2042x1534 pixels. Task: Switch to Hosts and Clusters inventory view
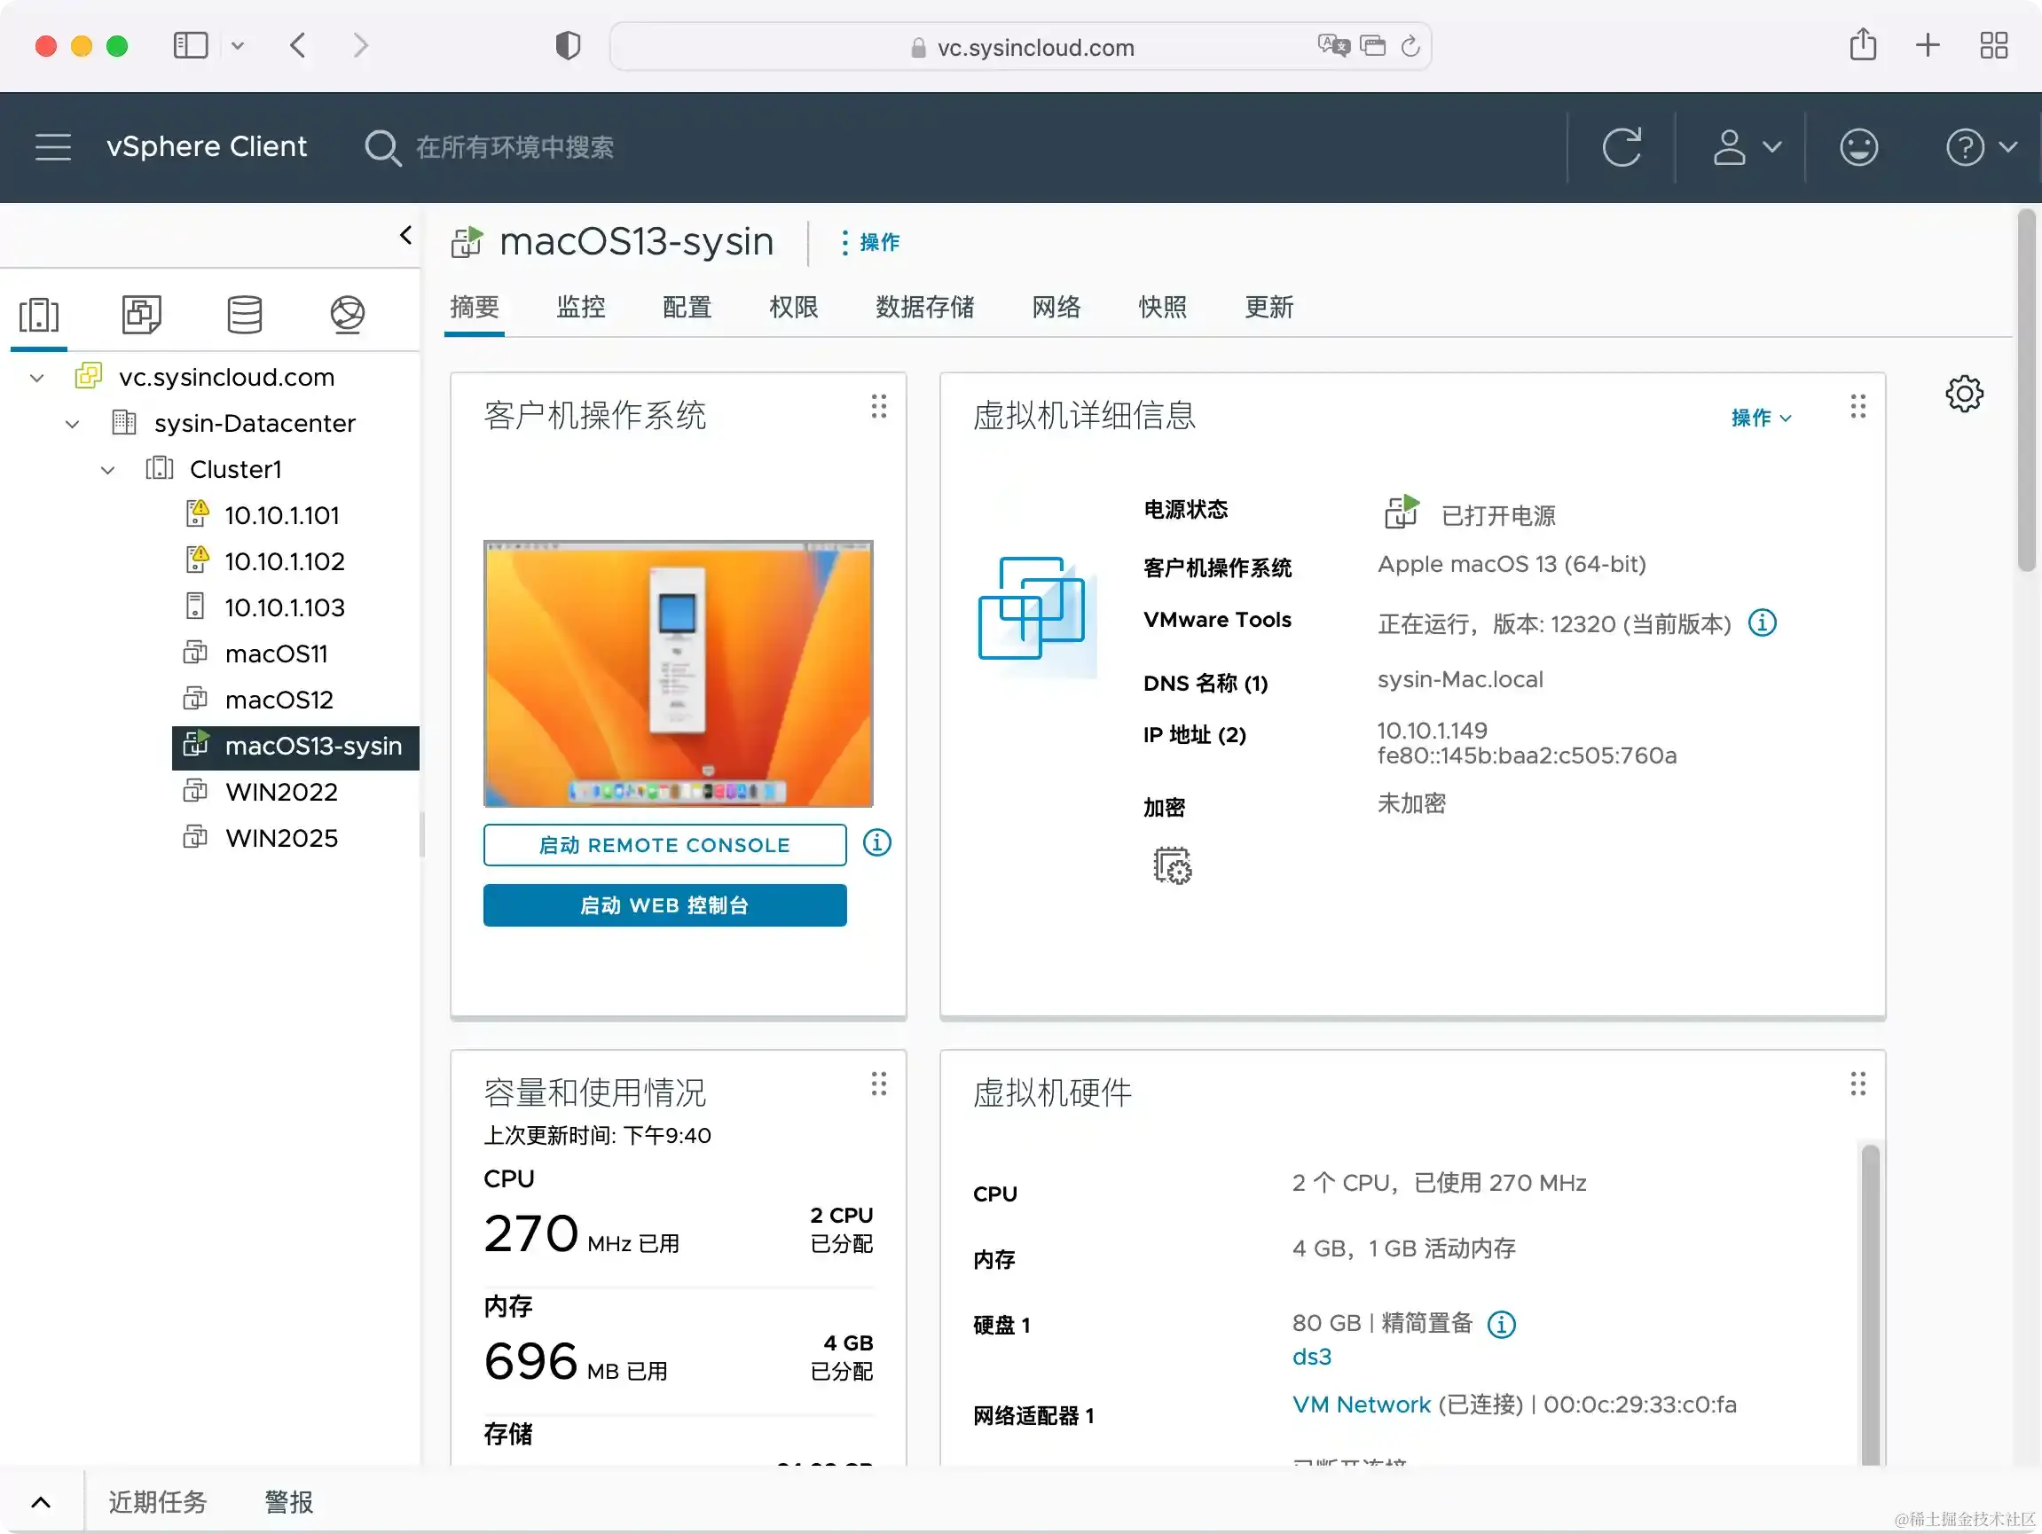point(39,315)
